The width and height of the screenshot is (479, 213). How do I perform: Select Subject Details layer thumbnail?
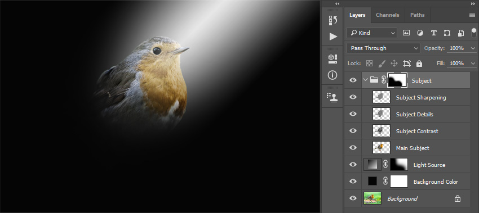[x=382, y=114]
